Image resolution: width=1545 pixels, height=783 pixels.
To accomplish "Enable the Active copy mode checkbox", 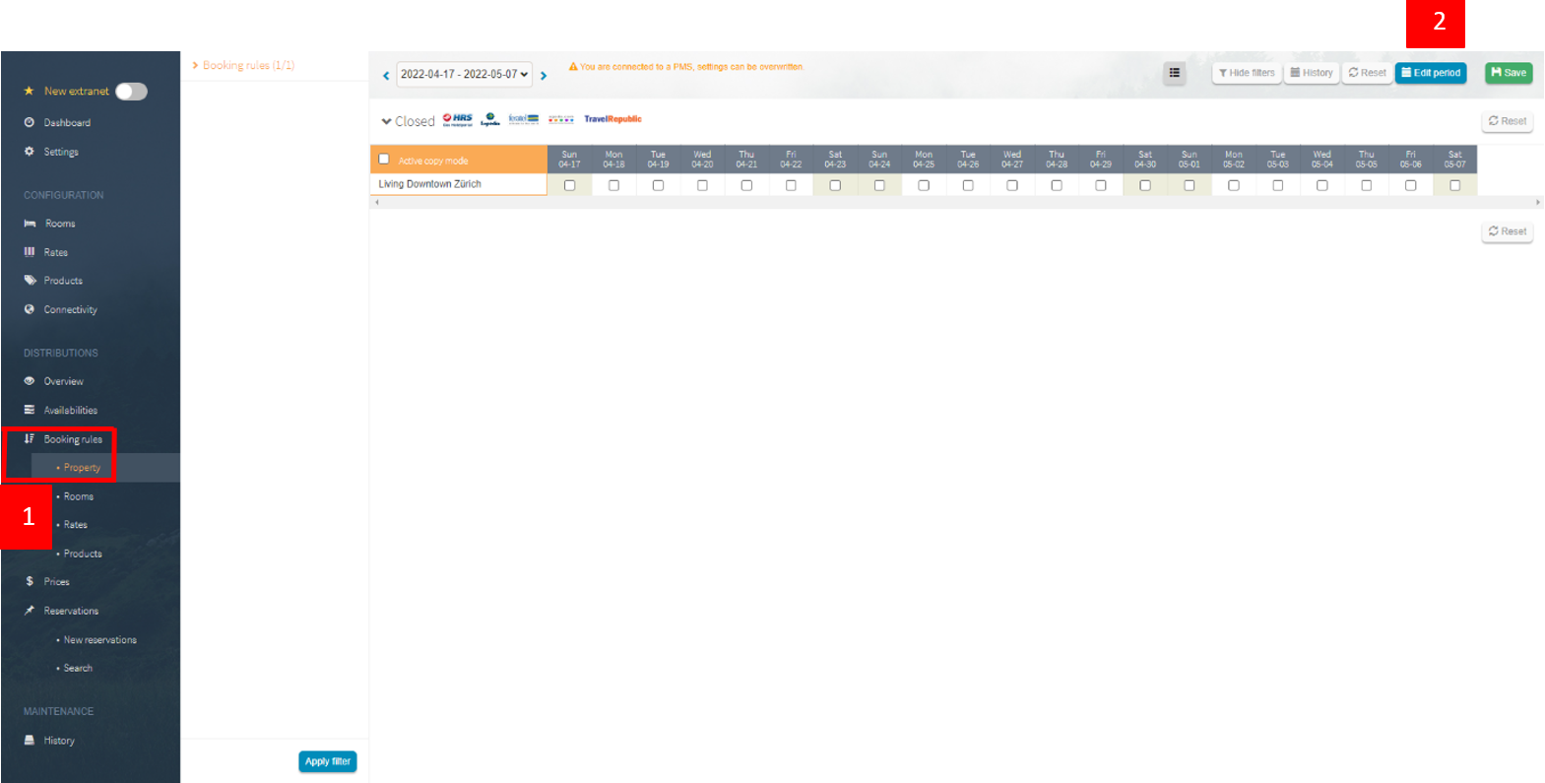I will pos(384,159).
